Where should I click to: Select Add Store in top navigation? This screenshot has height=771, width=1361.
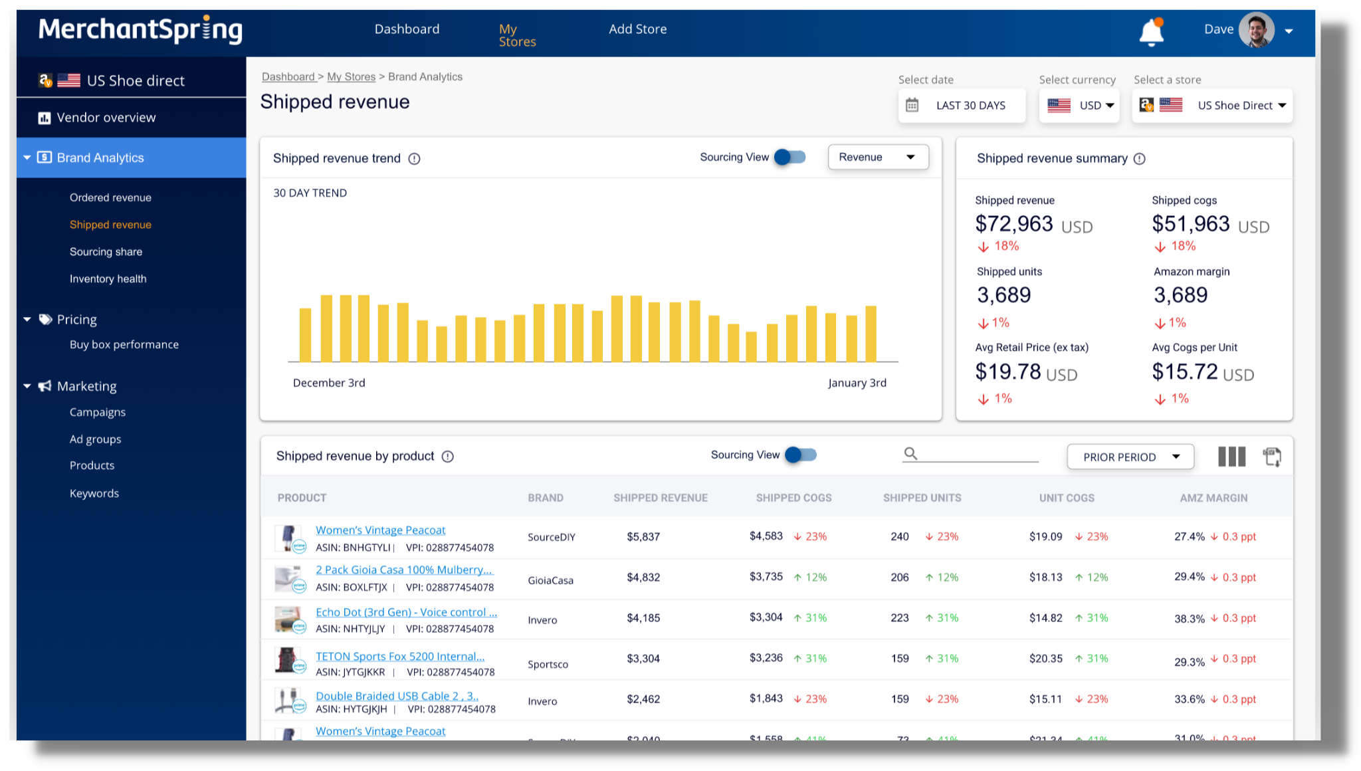click(637, 29)
